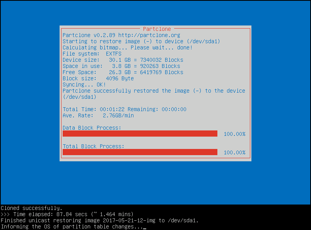Click the 'Data Block Process:' label
The image size is (311, 230).
click(x=92, y=128)
